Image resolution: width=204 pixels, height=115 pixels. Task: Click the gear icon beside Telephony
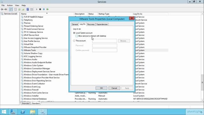[x=22, y=20]
